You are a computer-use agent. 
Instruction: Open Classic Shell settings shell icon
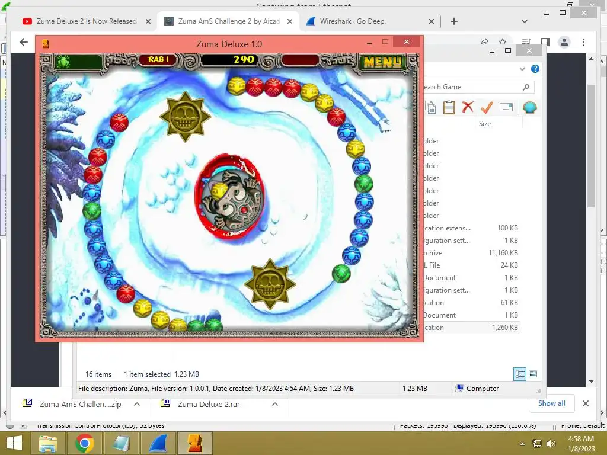tap(529, 107)
